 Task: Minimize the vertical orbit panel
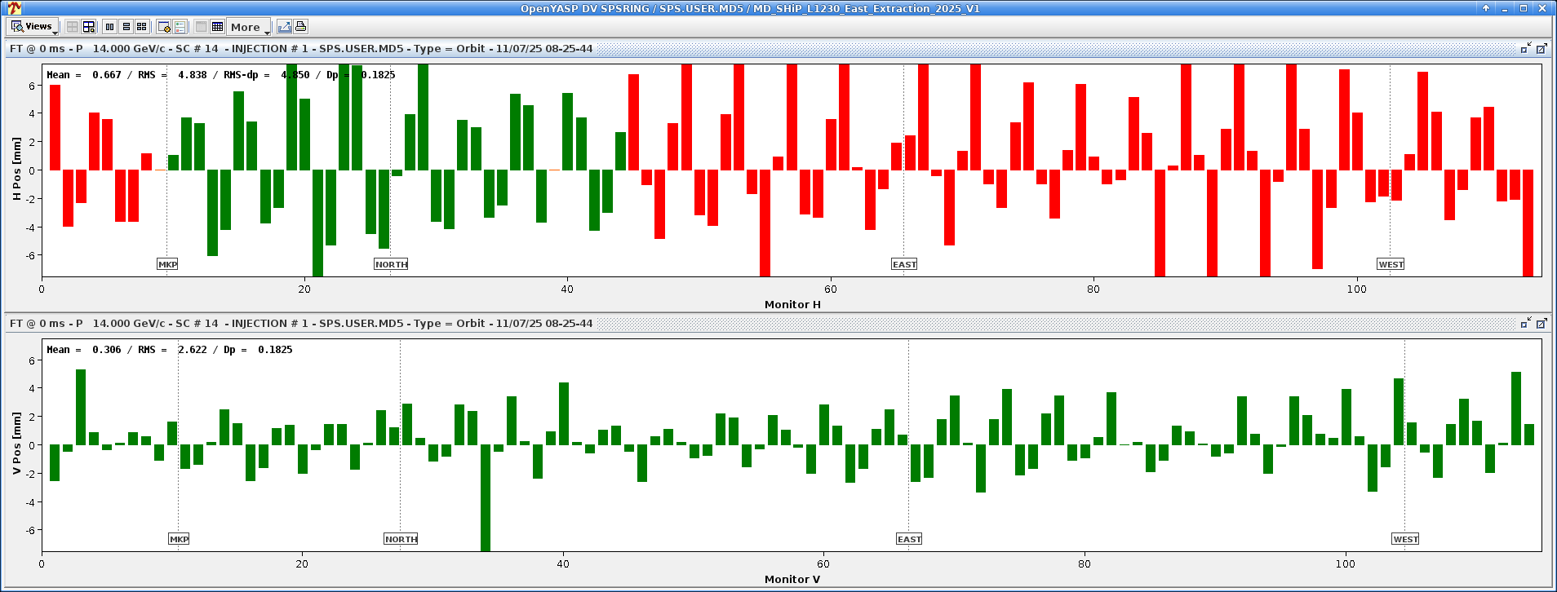pyautogui.click(x=1524, y=324)
